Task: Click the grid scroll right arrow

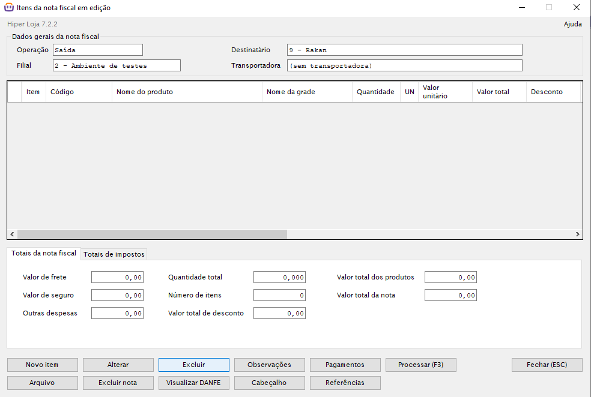Action: (x=577, y=234)
